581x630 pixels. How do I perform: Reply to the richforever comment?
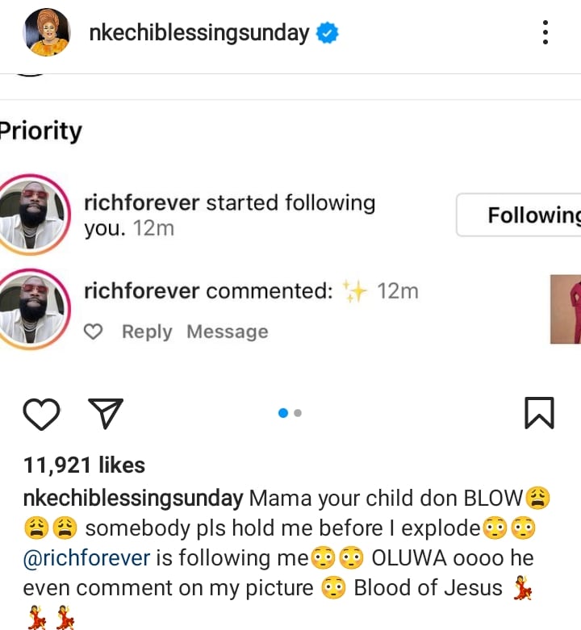point(147,332)
